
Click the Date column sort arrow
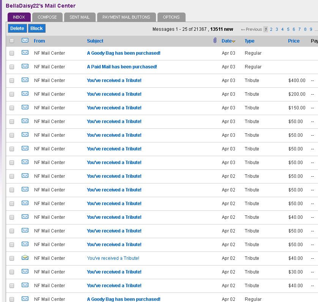click(234, 41)
